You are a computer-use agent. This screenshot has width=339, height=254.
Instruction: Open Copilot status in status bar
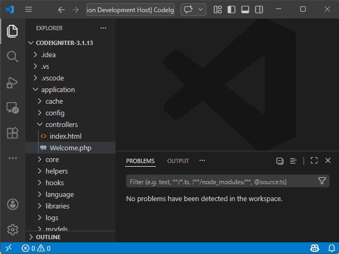(x=315, y=248)
